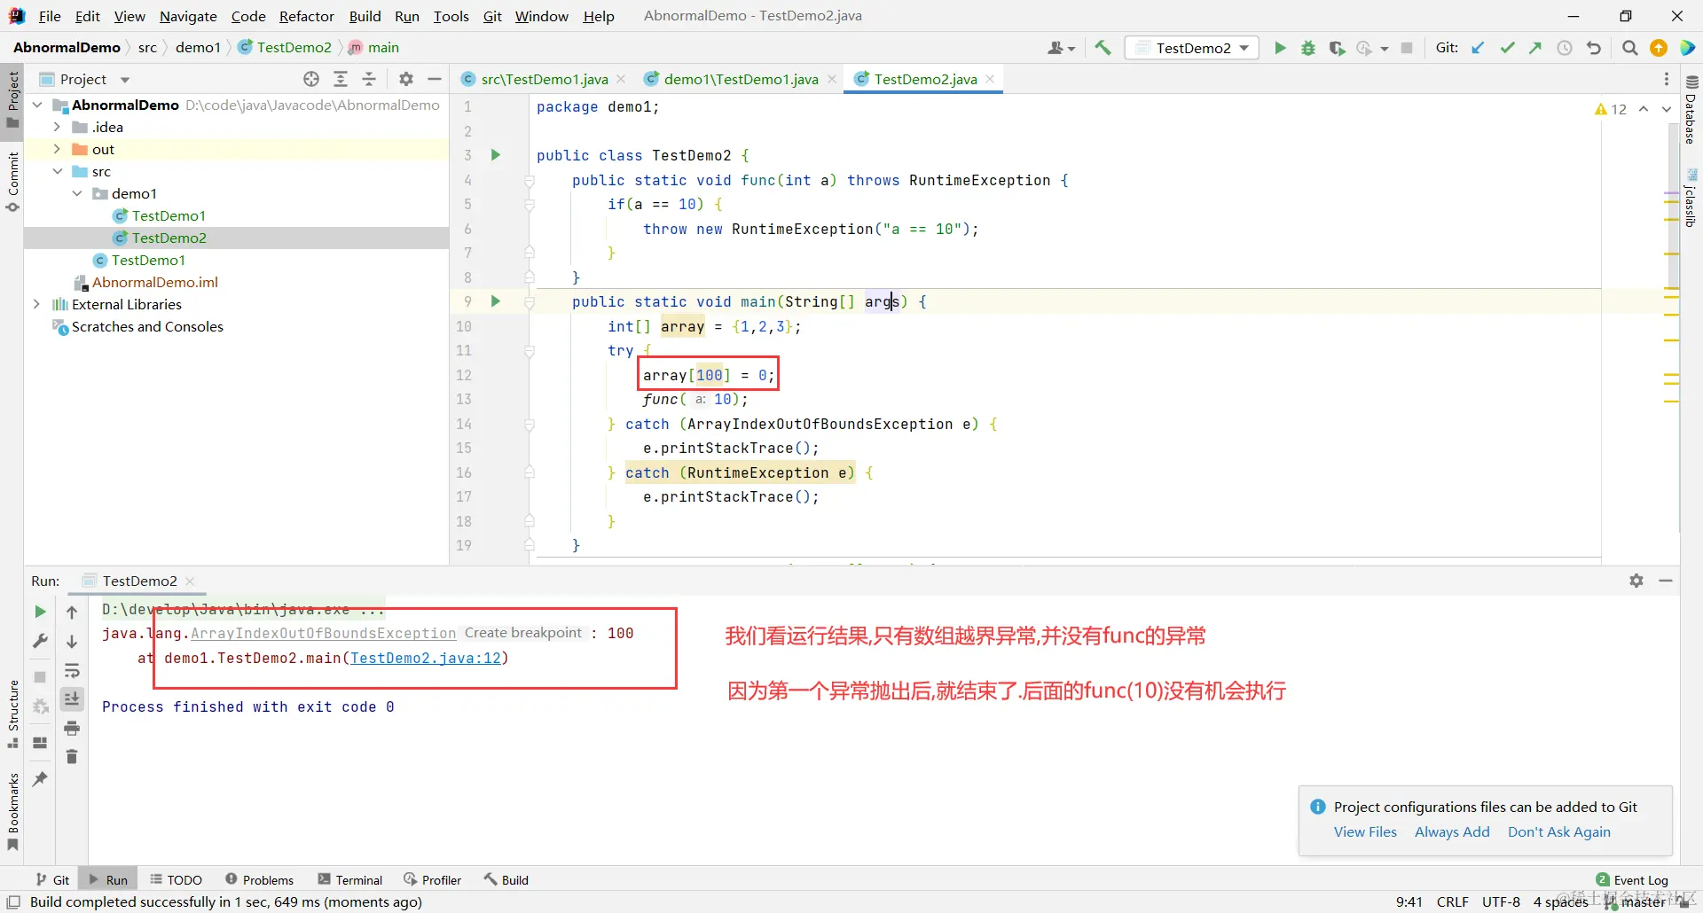The image size is (1703, 913).
Task: Expand the out folder
Action: [58, 149]
